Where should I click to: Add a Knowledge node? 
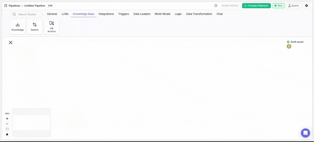18,27
